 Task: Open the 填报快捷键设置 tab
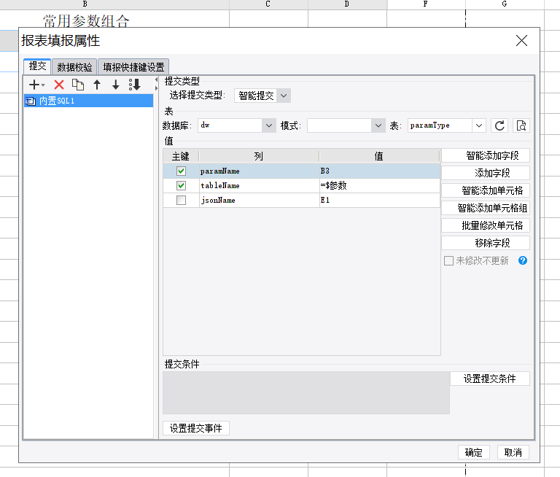pos(133,67)
